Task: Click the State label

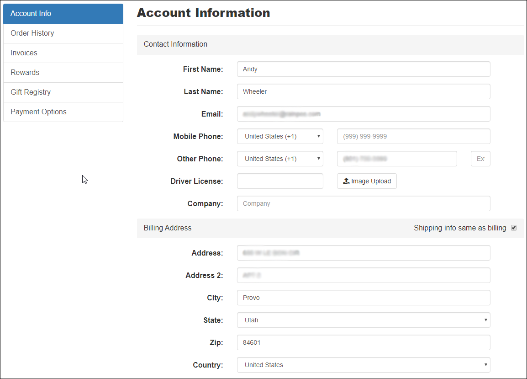Action: pyautogui.click(x=213, y=320)
